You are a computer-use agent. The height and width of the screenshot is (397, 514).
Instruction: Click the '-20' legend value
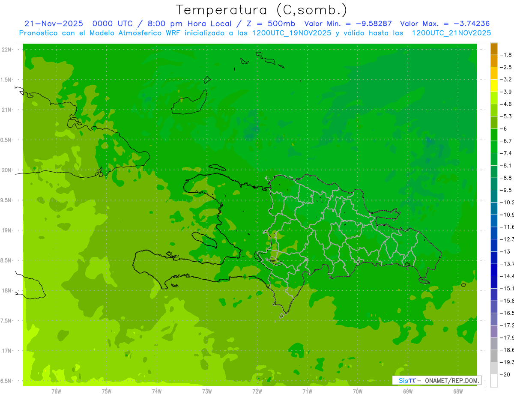pos(505,374)
